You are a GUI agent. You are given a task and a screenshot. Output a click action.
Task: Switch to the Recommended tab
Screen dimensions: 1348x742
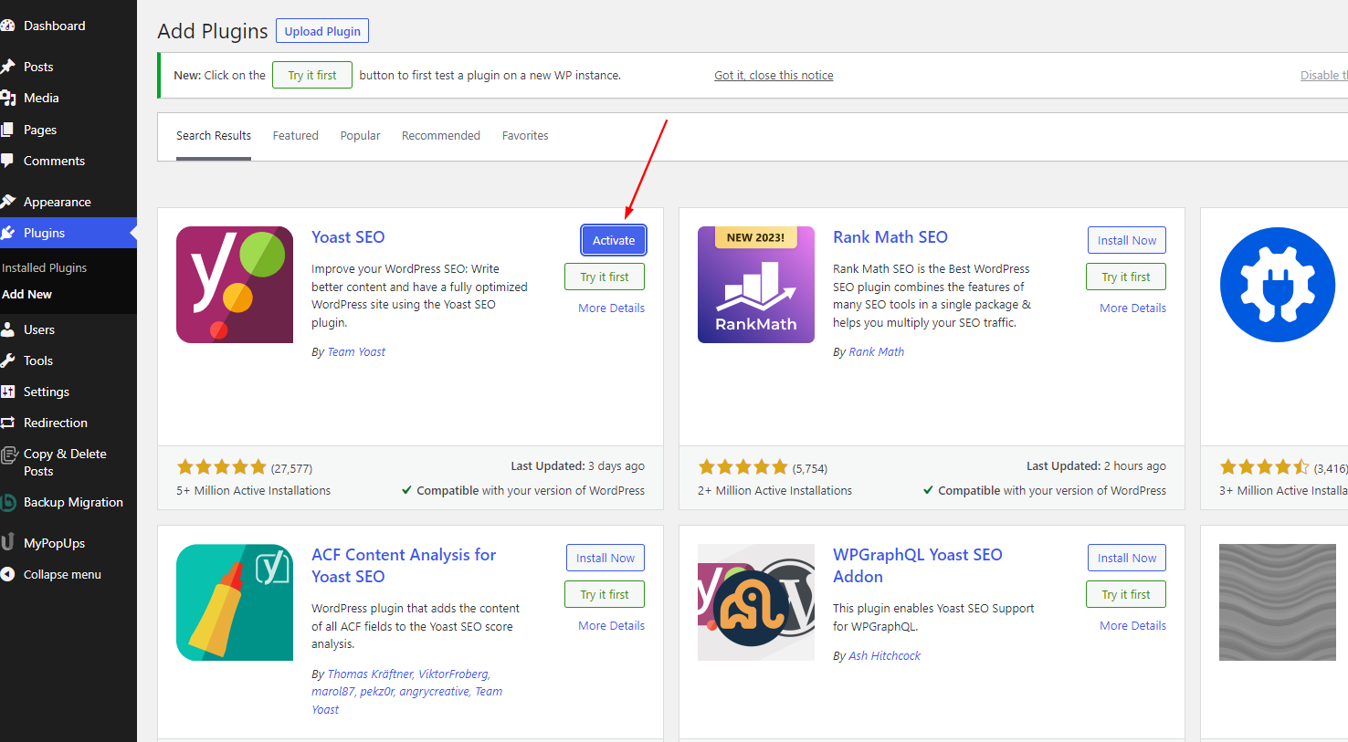441,135
